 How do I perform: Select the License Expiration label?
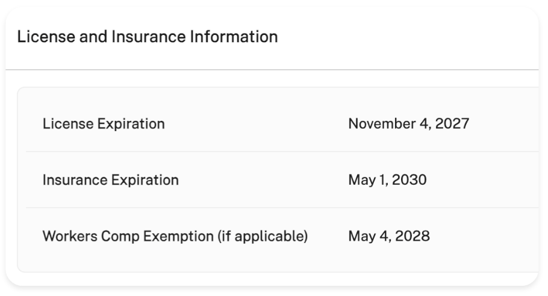(104, 124)
